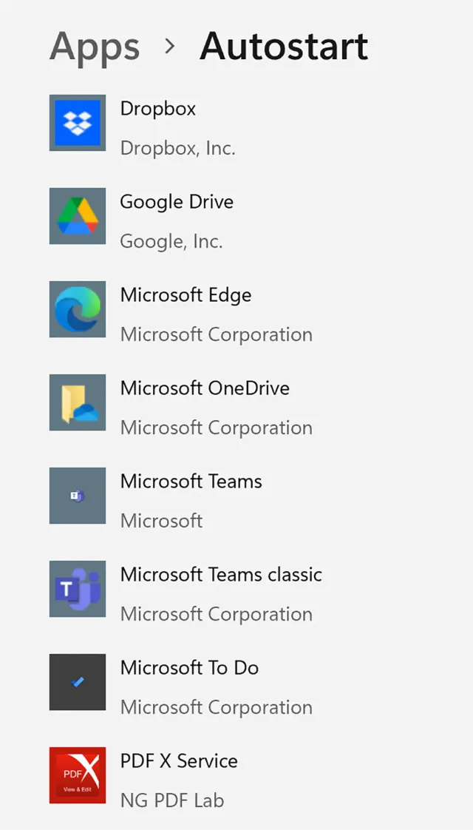This screenshot has width=473, height=830.
Task: Go back to Apps via breadcrumb
Action: [x=95, y=46]
